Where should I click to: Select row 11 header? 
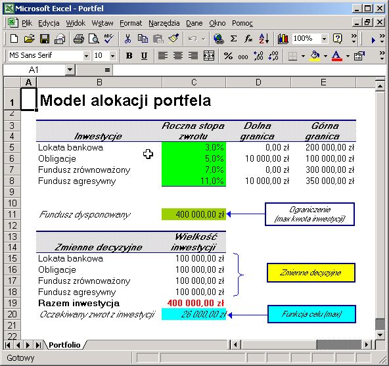pyautogui.click(x=12, y=214)
